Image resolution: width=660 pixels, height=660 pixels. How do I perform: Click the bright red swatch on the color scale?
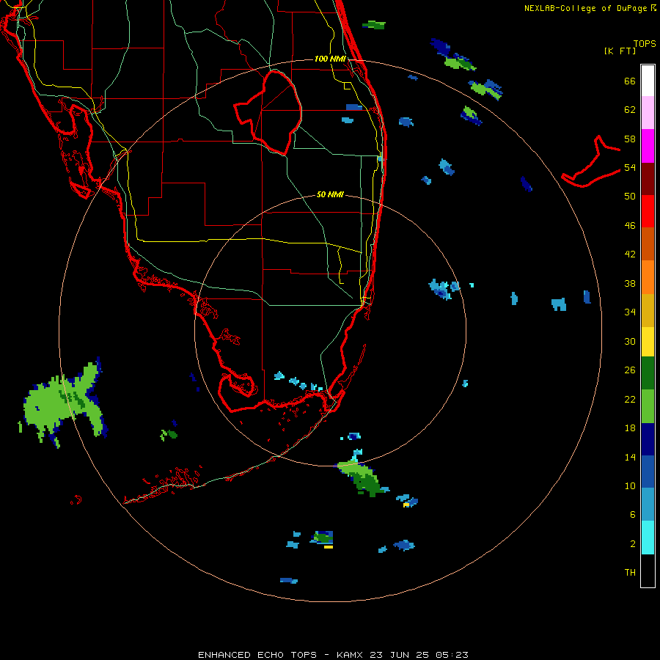(648, 211)
